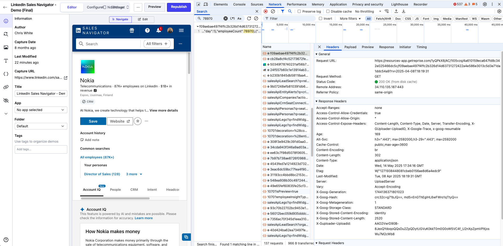Click the import HAR upload icon
Viewport: 503px width, 246px height.
coord(396,11)
